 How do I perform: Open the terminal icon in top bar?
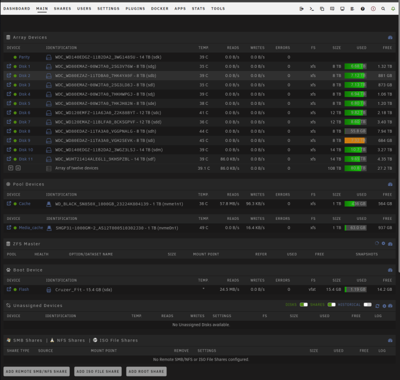[x=312, y=9]
